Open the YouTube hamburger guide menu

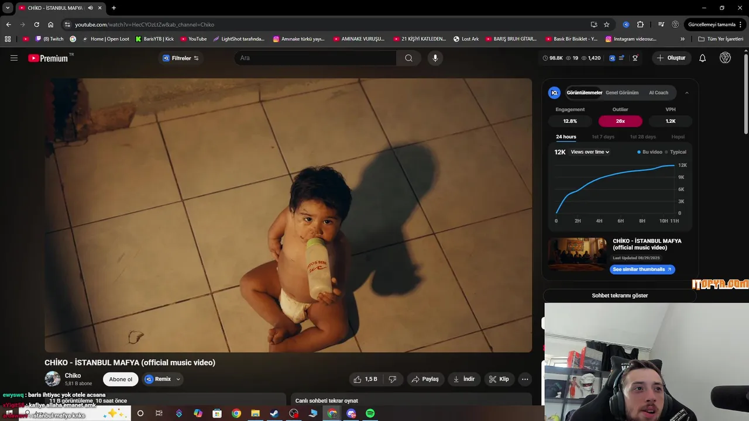pyautogui.click(x=14, y=58)
